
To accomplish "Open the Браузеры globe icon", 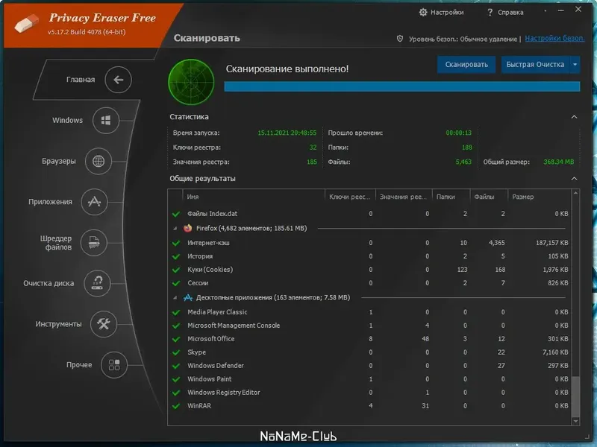I will pyautogui.click(x=99, y=161).
